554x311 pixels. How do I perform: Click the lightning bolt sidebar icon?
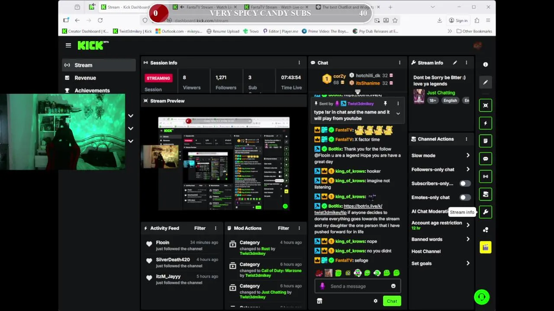click(486, 123)
